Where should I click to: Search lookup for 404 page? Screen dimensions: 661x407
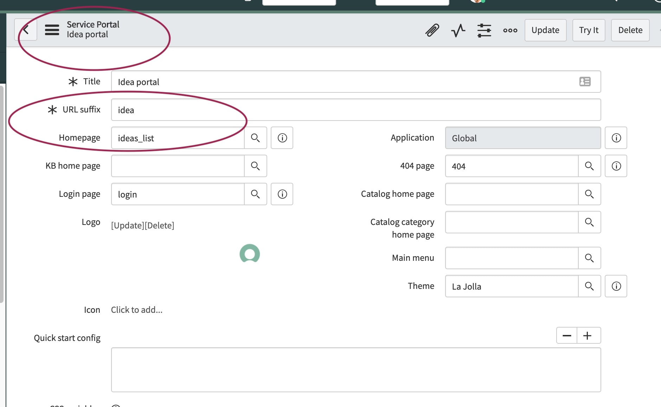click(x=590, y=166)
